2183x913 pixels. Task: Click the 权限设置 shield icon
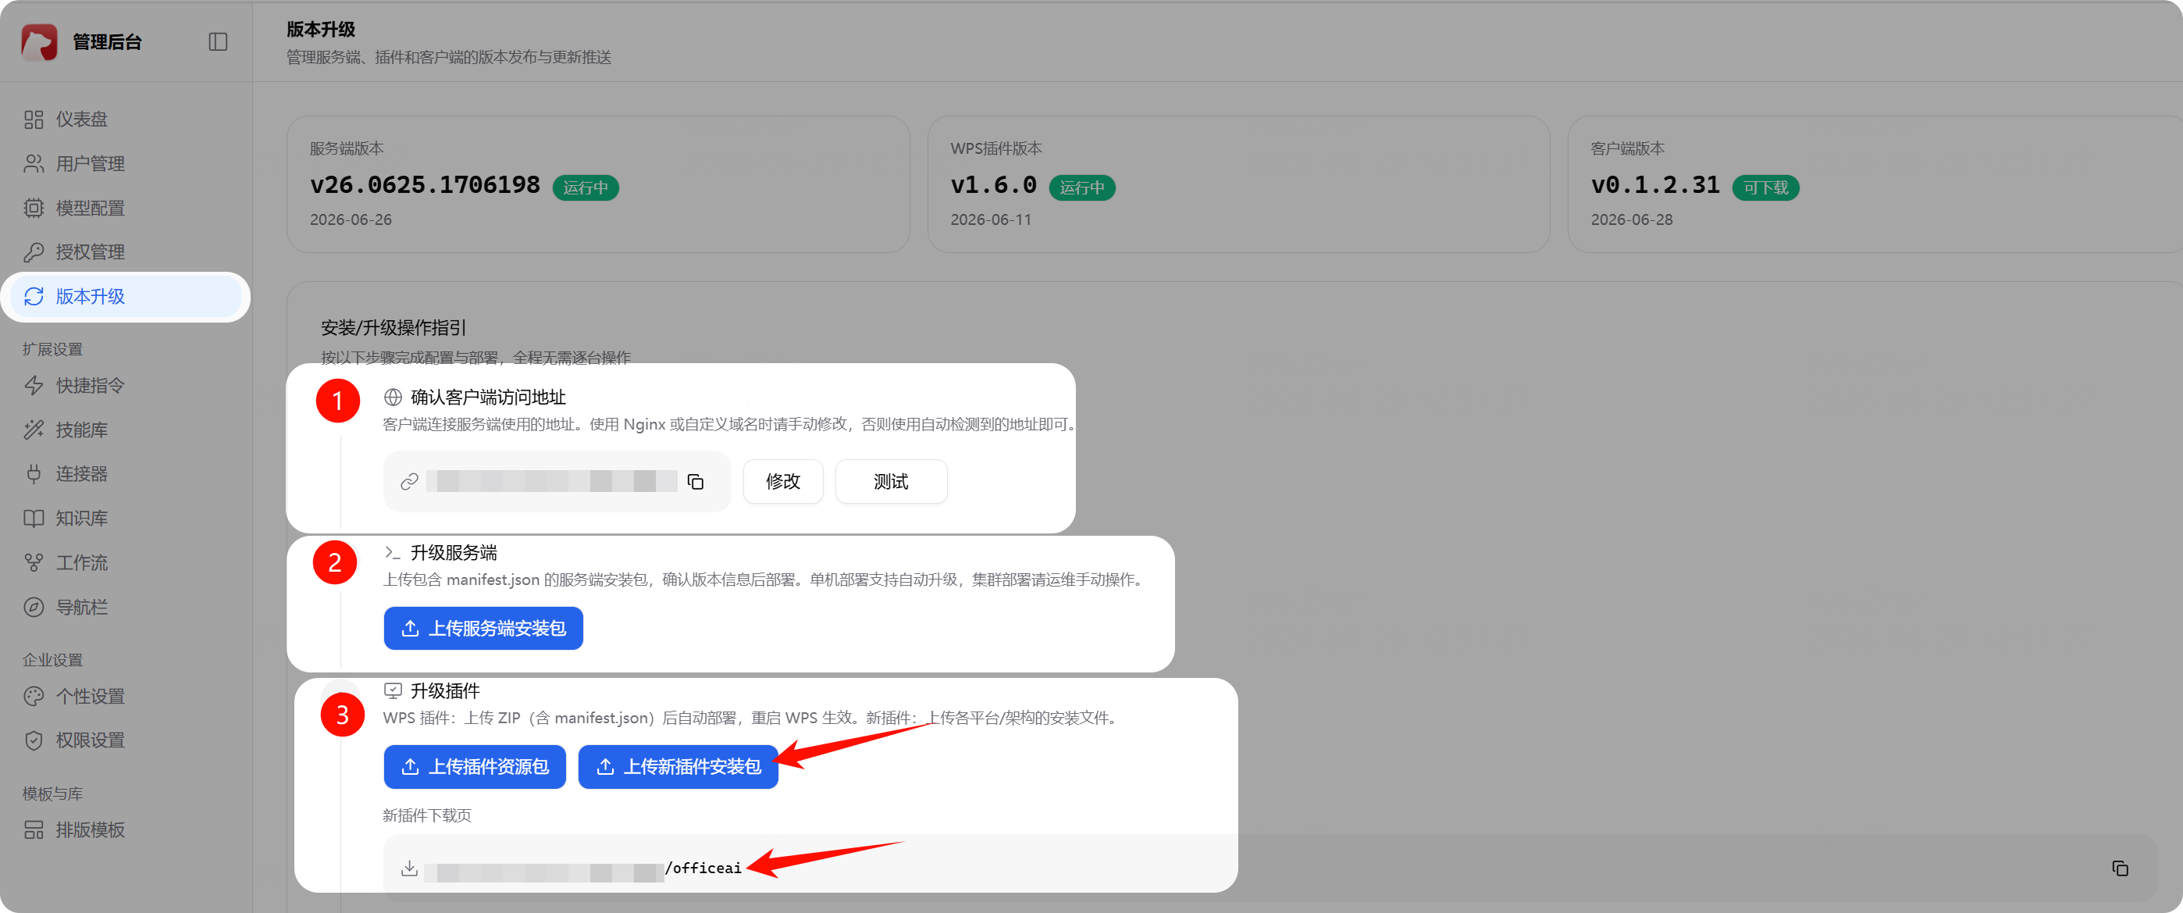[x=34, y=740]
